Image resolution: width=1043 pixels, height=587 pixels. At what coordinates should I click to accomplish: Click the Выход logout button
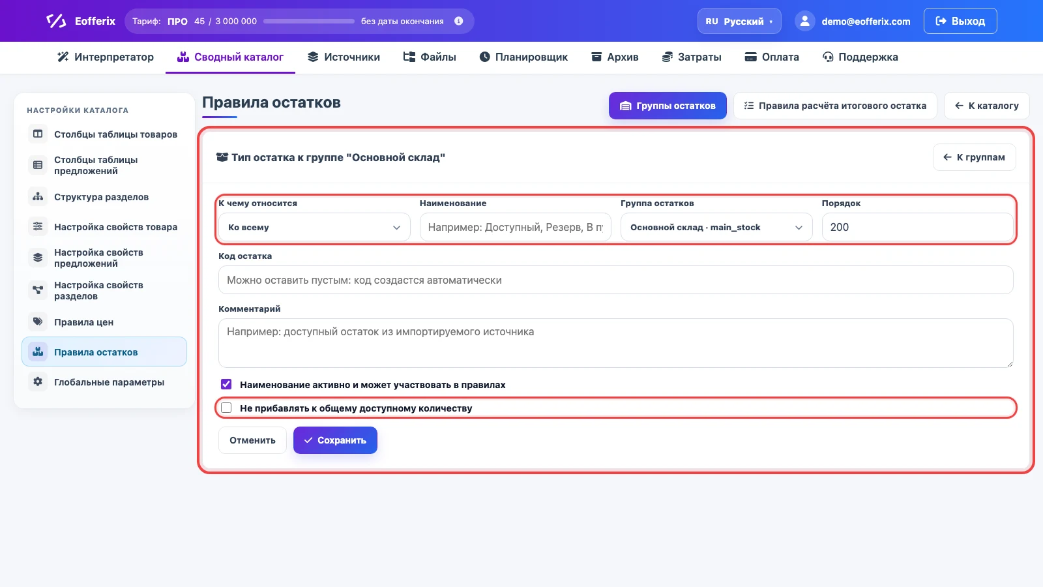pyautogui.click(x=960, y=21)
